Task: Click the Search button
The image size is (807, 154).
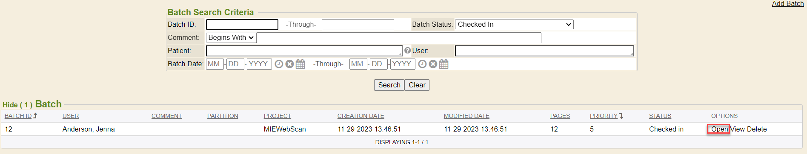Action: coord(389,85)
